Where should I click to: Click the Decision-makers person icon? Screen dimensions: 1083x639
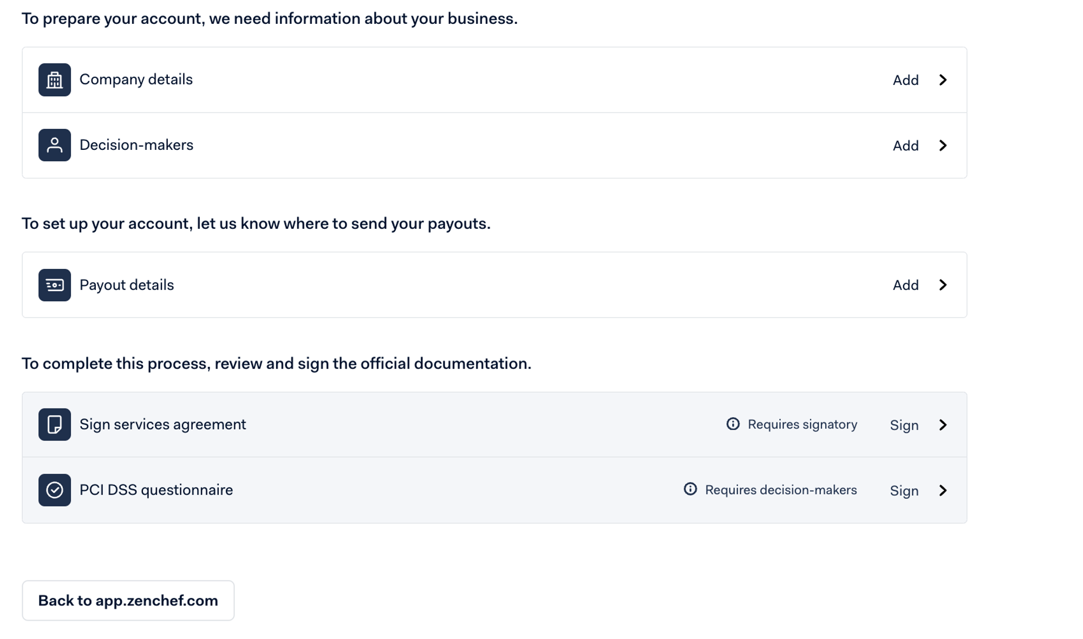tap(55, 145)
